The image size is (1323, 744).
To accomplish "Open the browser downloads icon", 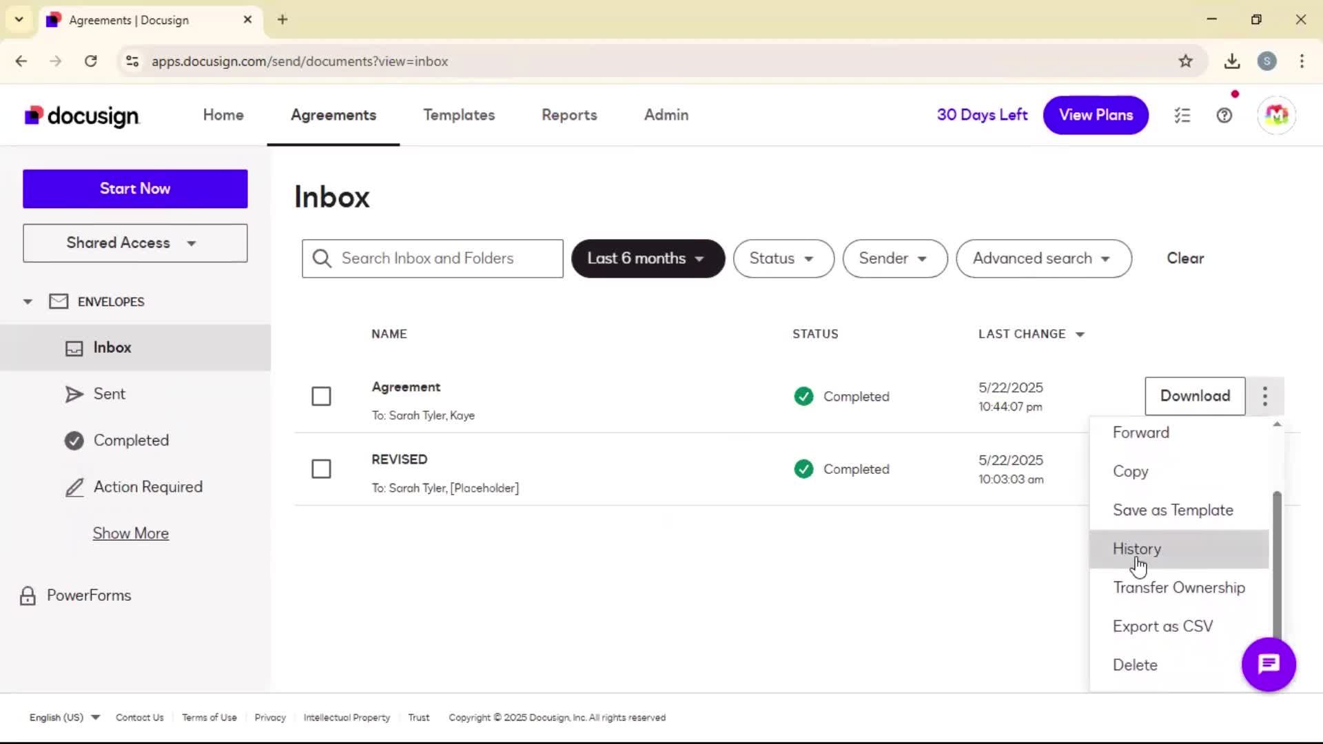I will (x=1232, y=61).
